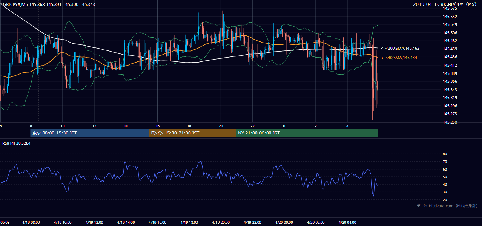Click the 4/19 08:00 time axis label
This screenshot has width=482, height=226.
tap(31, 223)
